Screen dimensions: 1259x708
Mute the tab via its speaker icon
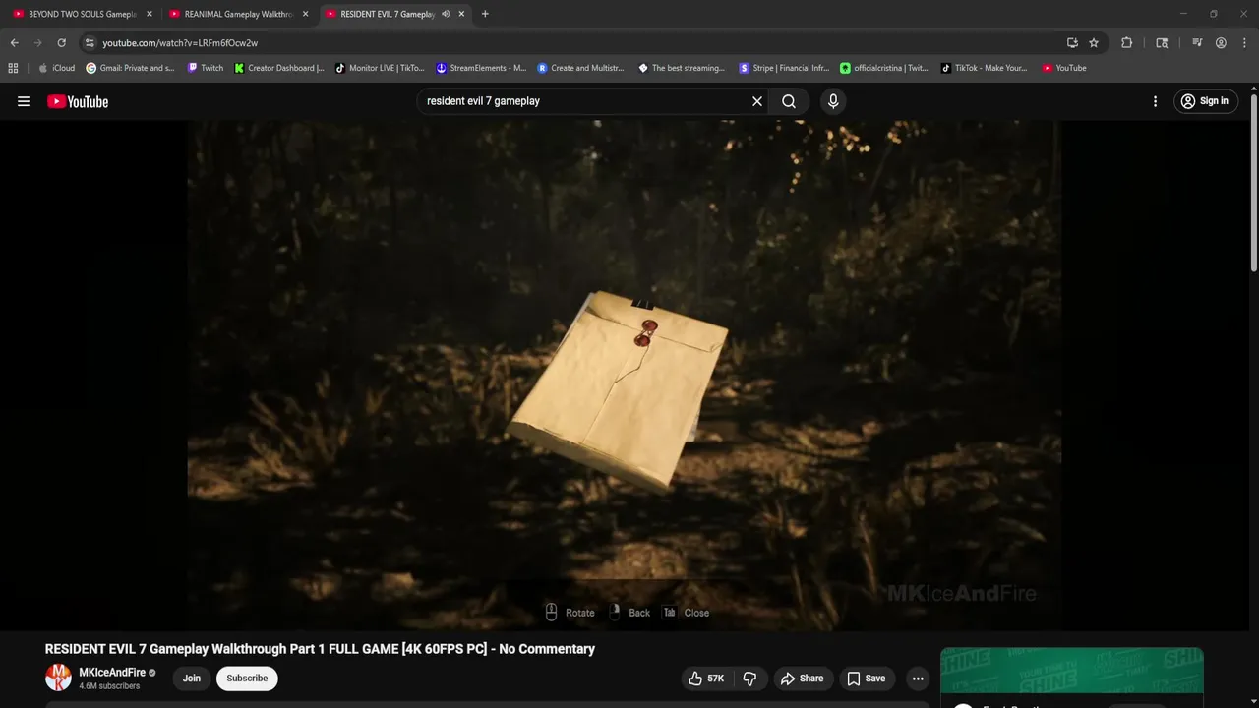(446, 14)
